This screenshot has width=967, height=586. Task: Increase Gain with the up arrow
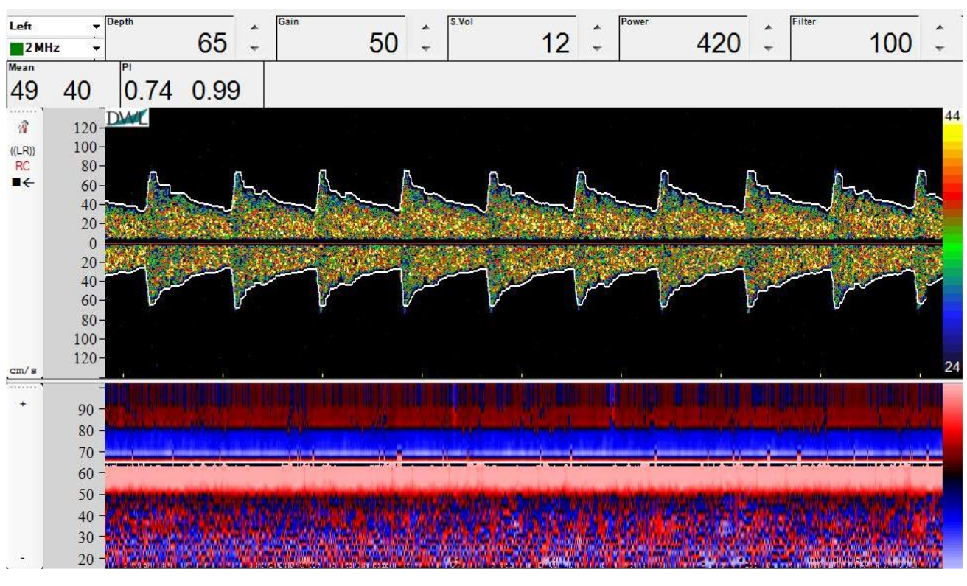point(425,28)
